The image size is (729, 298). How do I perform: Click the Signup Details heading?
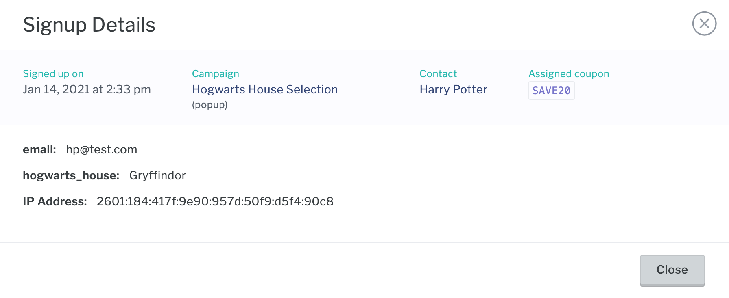pos(89,25)
